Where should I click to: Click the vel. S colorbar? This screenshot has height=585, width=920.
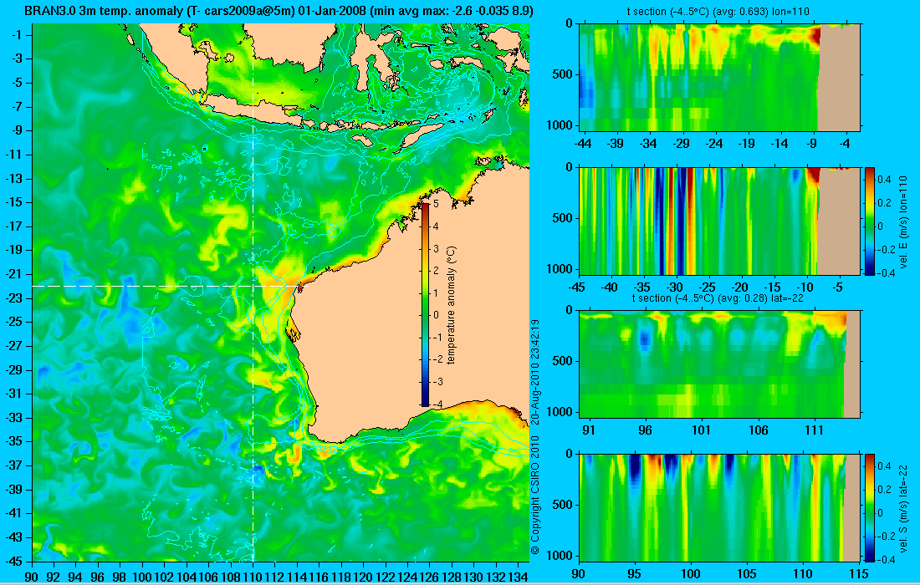pos(869,507)
